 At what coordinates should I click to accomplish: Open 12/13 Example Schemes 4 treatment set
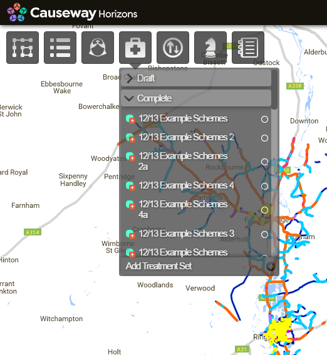(x=187, y=185)
